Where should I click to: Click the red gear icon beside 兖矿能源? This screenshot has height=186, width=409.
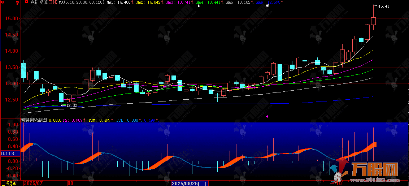click(x=26, y=2)
